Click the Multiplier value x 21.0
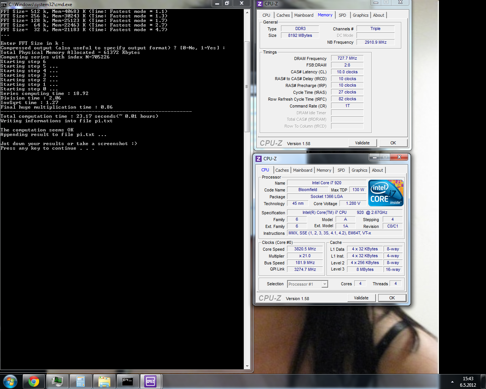Screen dimensions: 486x389 (305, 256)
